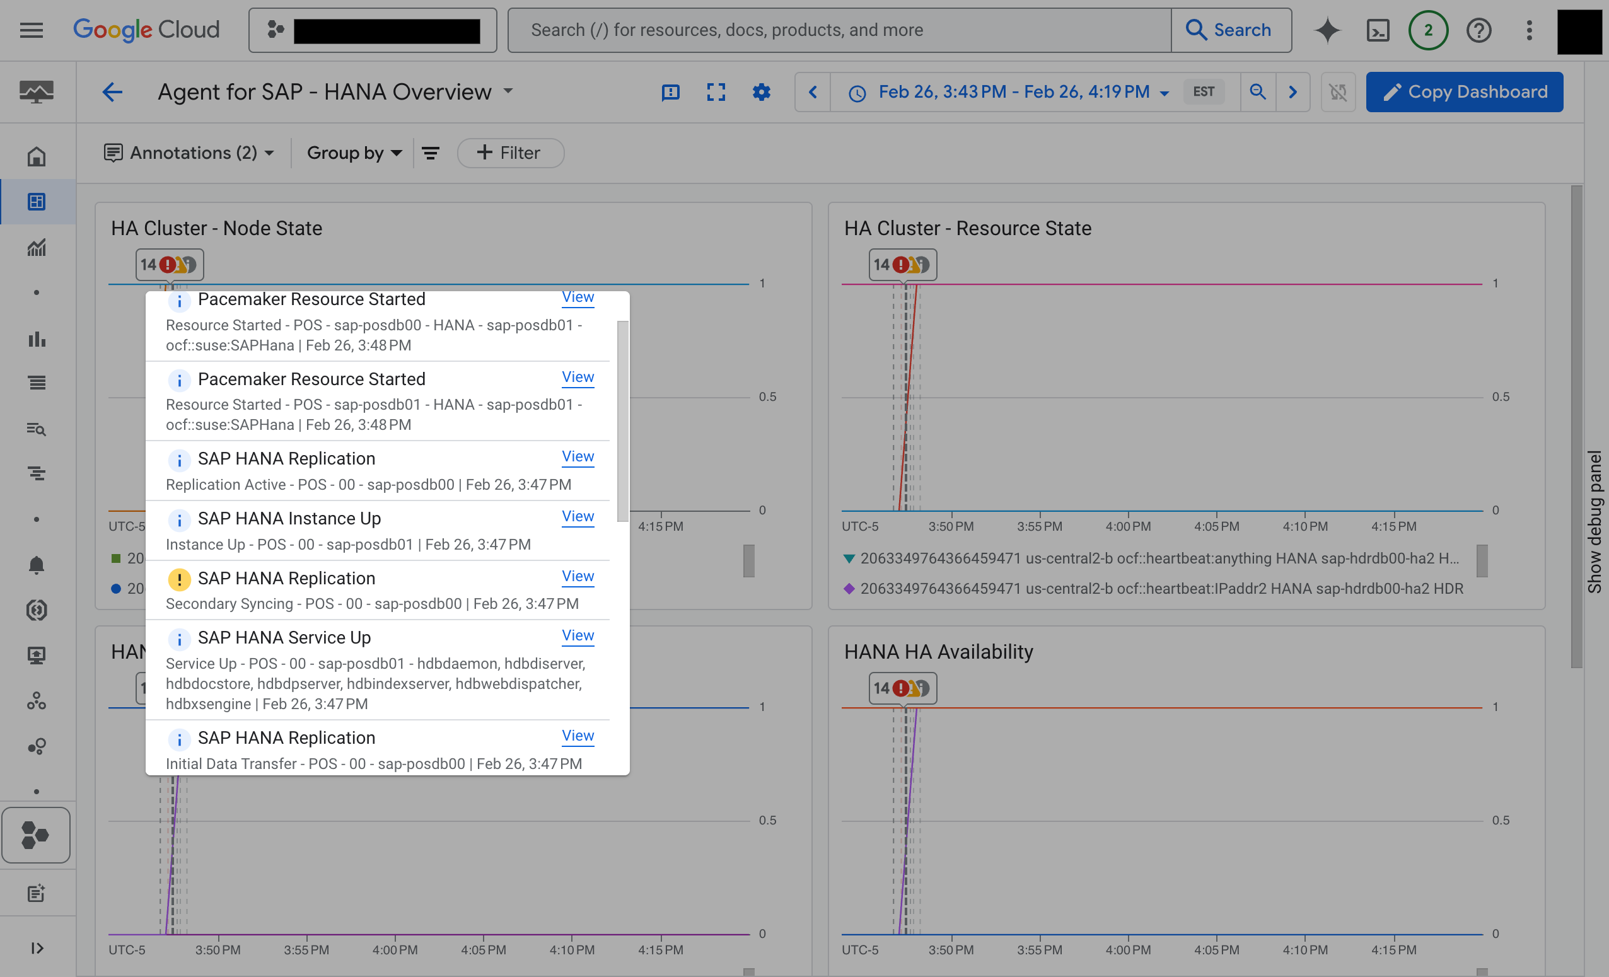Click the time range navigation forward arrow
The image size is (1609, 977).
(1293, 92)
